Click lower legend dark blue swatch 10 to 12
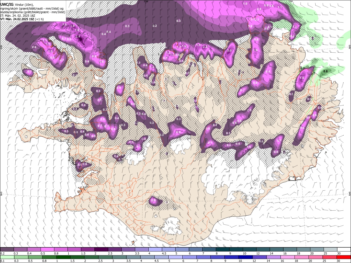The width and height of the screenshot is (351, 263). (245, 257)
